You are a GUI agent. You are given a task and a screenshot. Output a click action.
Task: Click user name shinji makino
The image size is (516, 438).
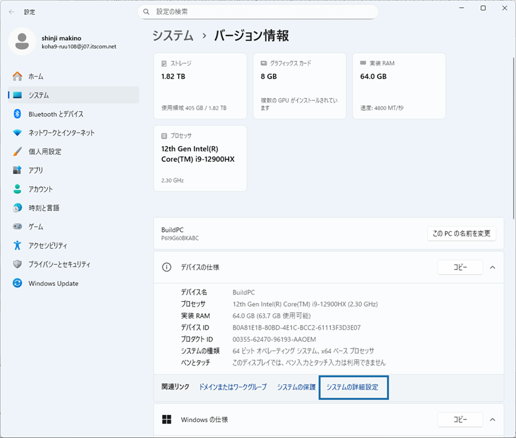(x=61, y=38)
